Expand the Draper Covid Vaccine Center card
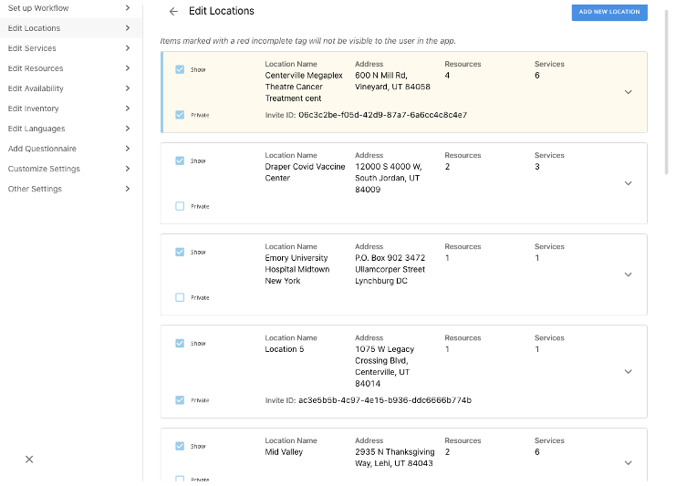Screen dimensions: 676x486 (x=629, y=183)
